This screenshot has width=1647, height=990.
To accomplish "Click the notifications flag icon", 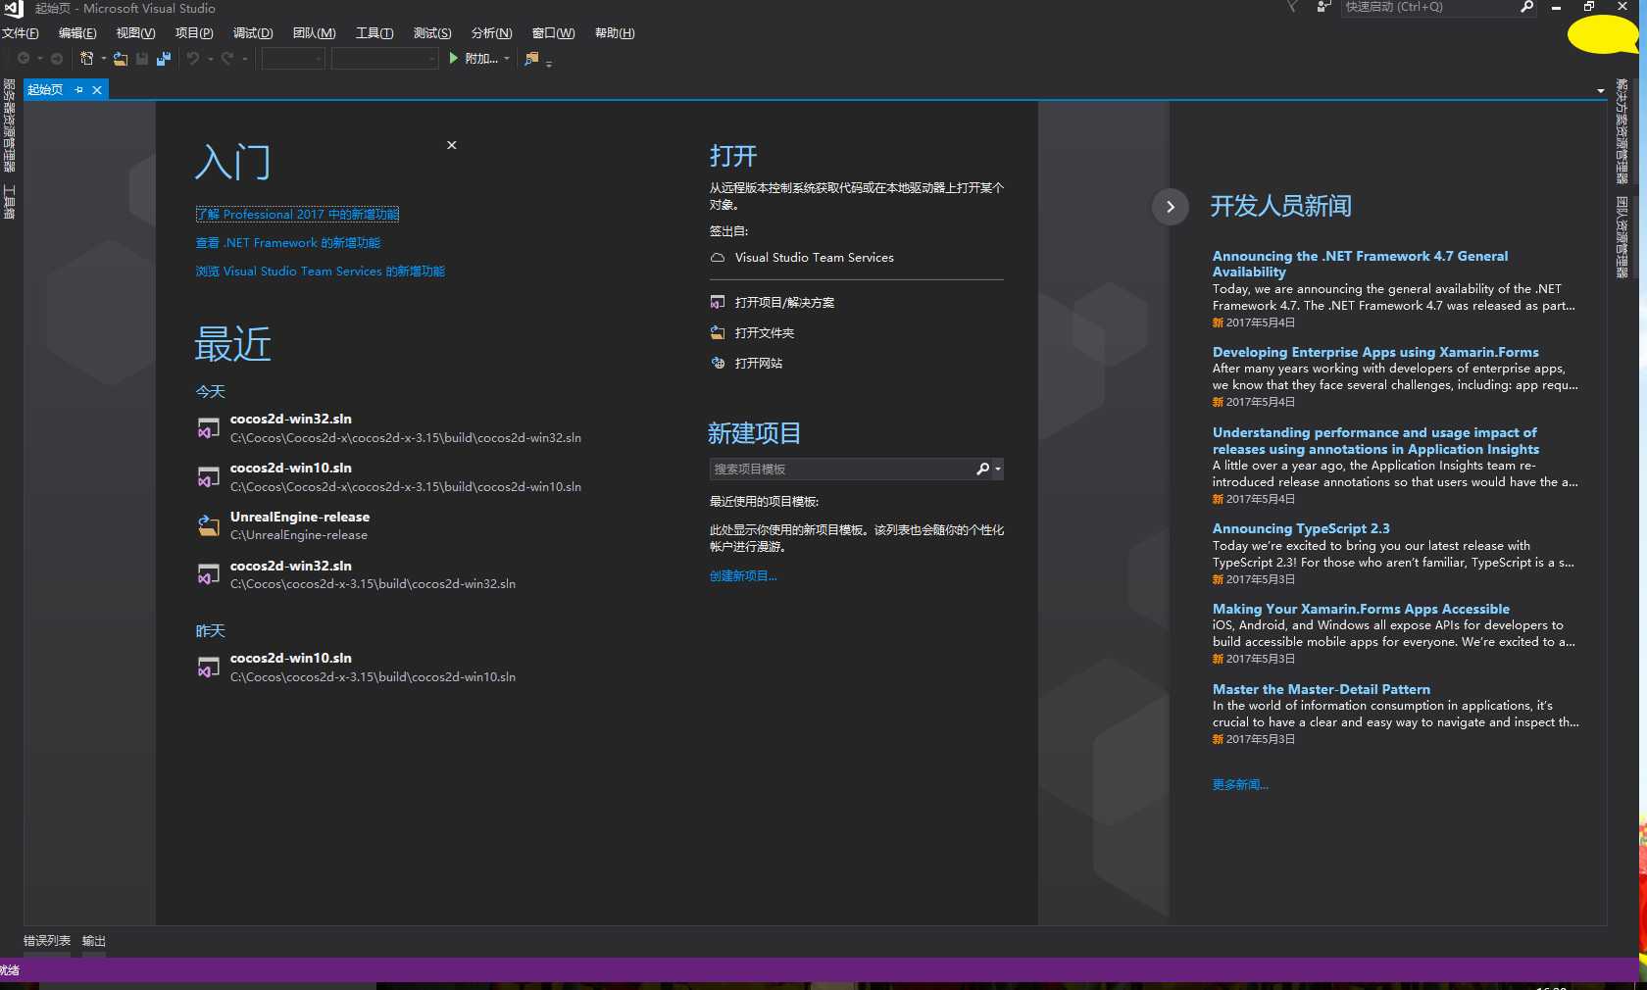I will 1292,7.
